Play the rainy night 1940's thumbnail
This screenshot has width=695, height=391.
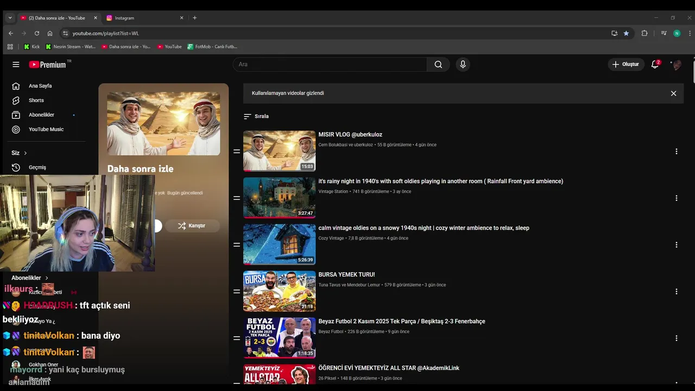279,198
